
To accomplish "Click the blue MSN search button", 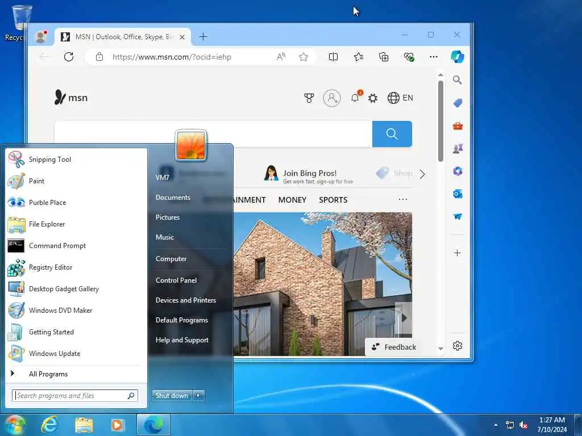I will pos(392,134).
